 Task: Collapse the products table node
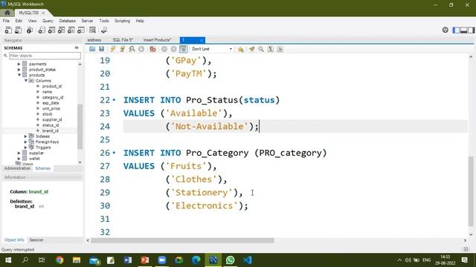[x=19, y=75]
